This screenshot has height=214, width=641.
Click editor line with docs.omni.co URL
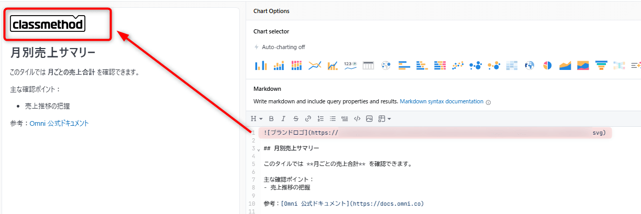point(344,203)
